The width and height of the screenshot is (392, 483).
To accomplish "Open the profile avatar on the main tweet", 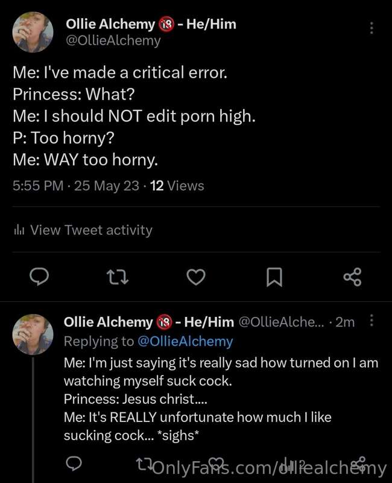I will pos(33,32).
